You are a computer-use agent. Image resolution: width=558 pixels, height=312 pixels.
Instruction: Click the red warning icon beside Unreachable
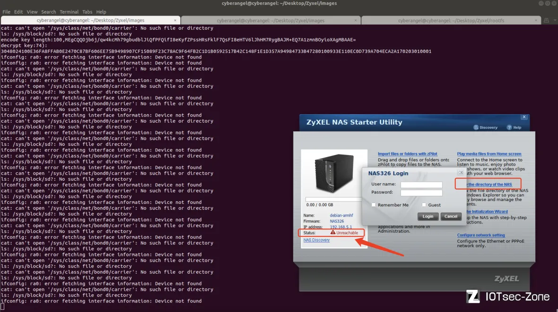point(333,232)
